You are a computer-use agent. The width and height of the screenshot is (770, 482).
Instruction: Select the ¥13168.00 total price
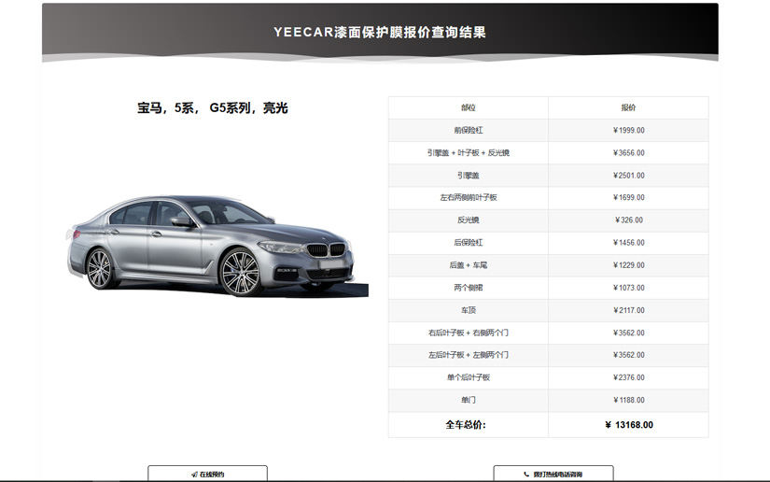(x=629, y=425)
